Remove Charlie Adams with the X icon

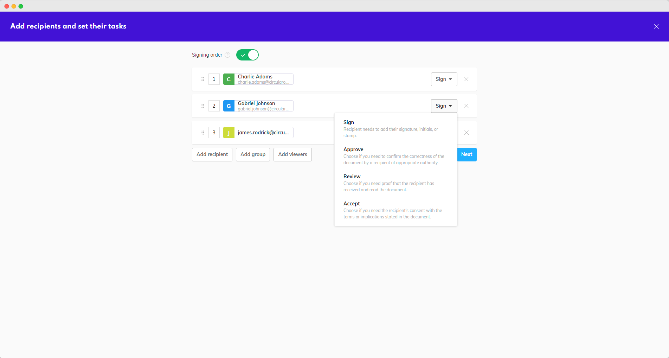tap(466, 79)
